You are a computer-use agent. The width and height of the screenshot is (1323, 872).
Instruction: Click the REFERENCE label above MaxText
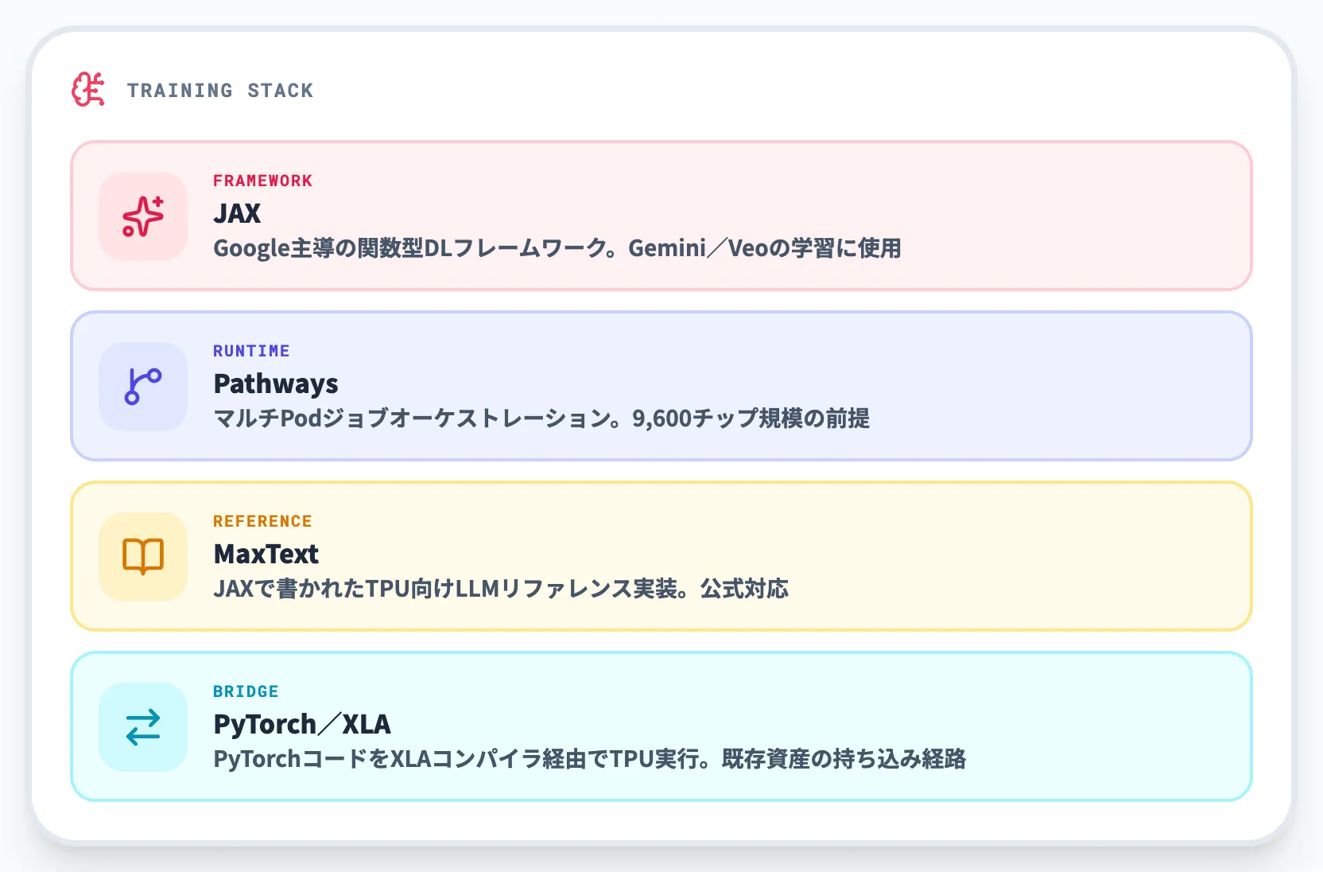(x=262, y=521)
